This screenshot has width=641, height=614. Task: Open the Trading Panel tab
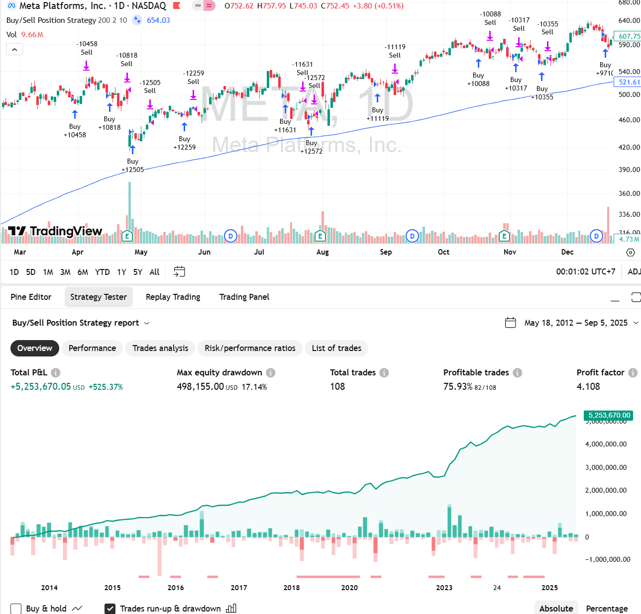[244, 297]
